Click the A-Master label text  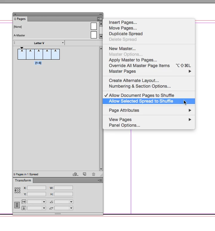click(x=19, y=35)
